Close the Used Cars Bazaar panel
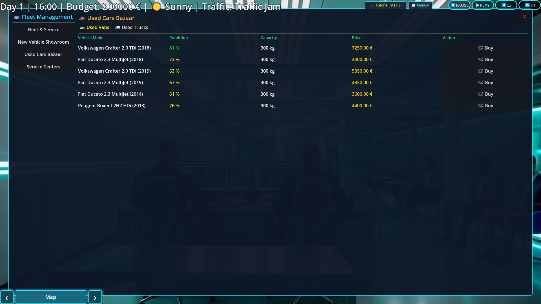This screenshot has height=304, width=541. [524, 16]
